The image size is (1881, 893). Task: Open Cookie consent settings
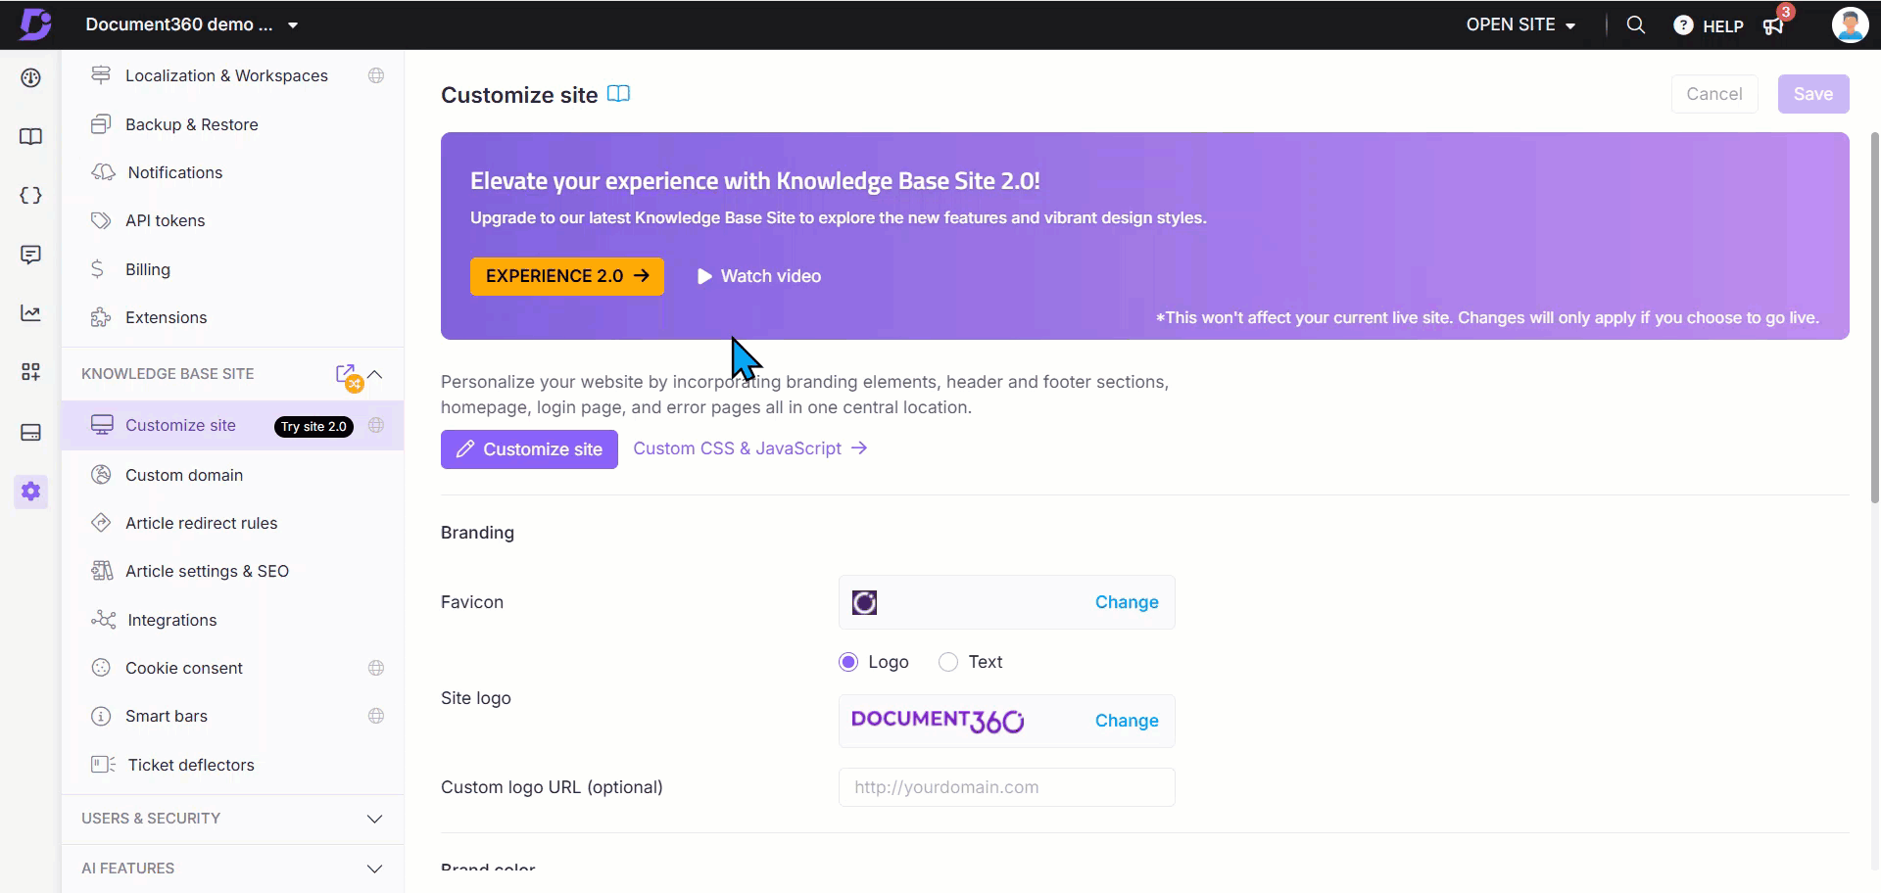pyautogui.click(x=183, y=668)
